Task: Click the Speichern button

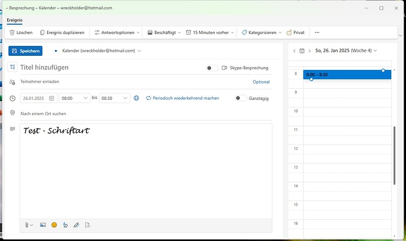Action: click(25, 51)
